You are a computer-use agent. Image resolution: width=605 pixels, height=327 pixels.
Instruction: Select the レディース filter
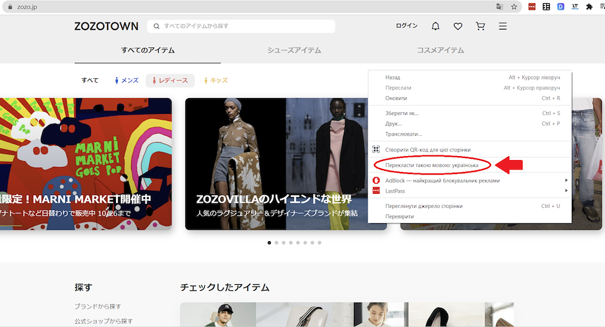coord(170,81)
